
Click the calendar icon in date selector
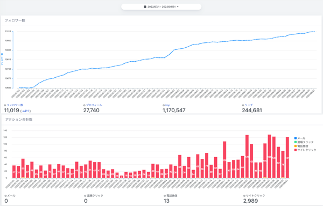145,7
